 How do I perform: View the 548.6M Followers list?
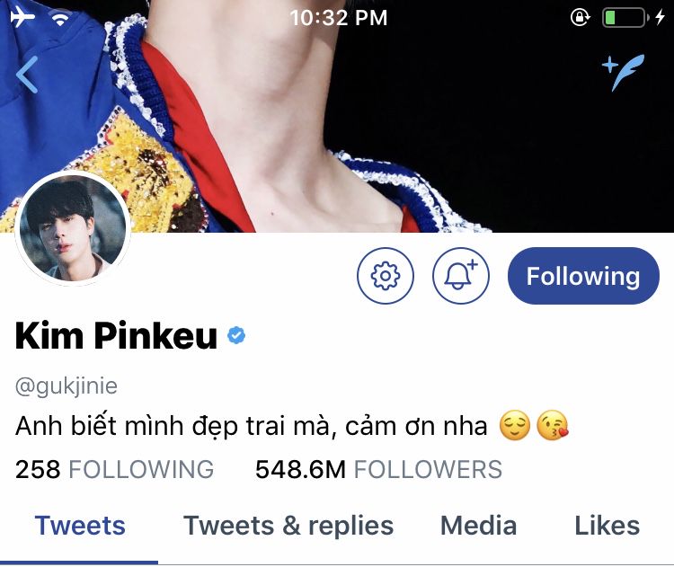click(378, 469)
